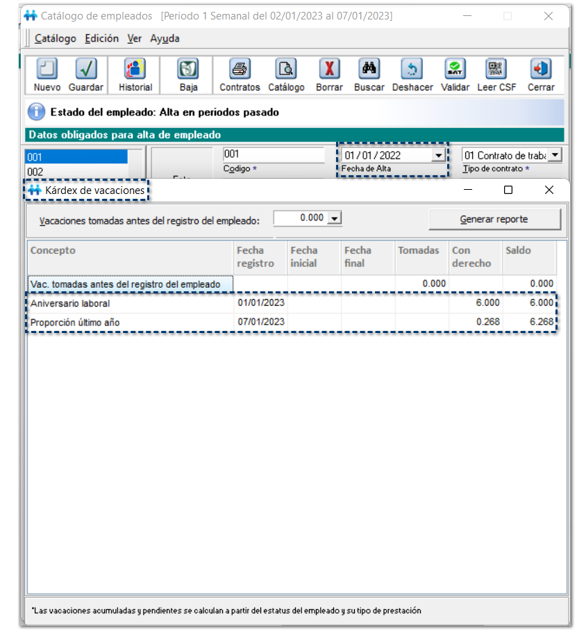Viewport: 577px width, 632px height.
Task: Validate with the SAT Validar icon
Action: point(455,70)
